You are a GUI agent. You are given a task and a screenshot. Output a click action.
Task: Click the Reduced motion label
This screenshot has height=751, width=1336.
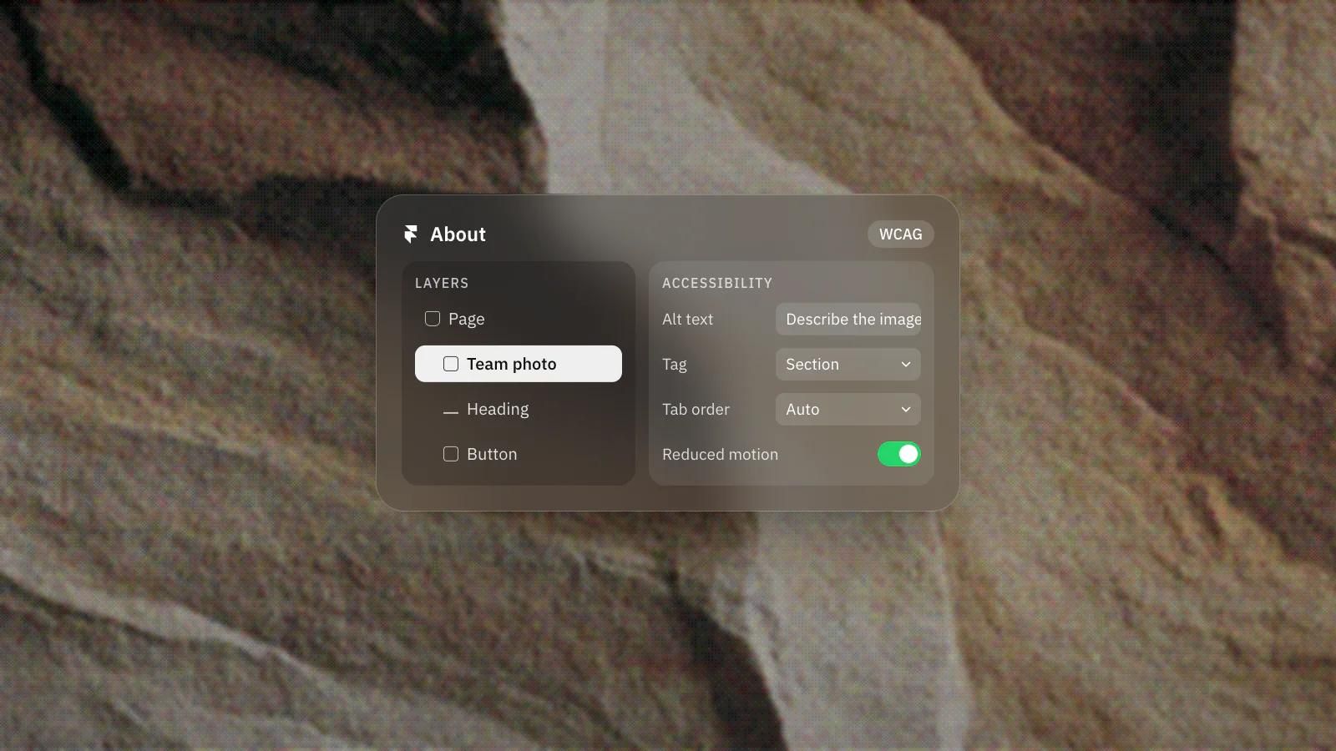click(x=720, y=454)
